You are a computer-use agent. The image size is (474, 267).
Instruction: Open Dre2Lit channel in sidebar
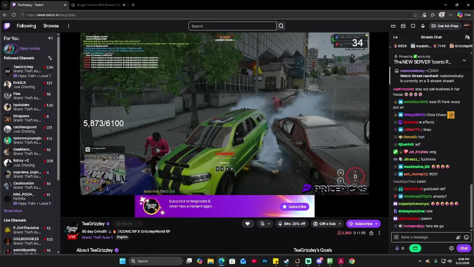[30, 85]
